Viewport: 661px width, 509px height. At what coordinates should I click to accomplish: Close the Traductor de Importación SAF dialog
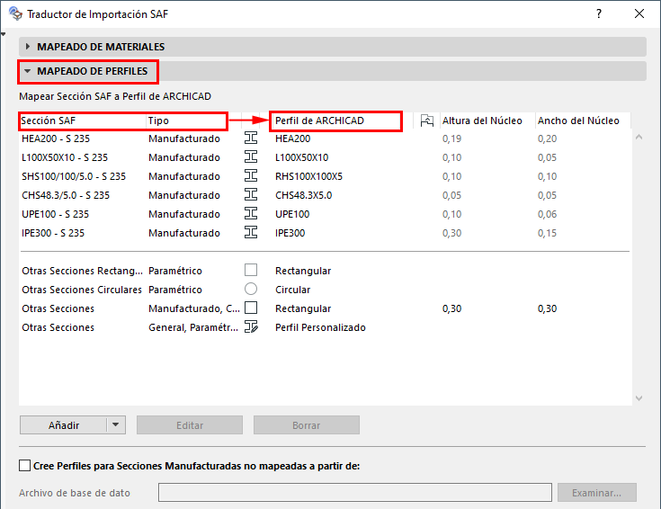[639, 13]
